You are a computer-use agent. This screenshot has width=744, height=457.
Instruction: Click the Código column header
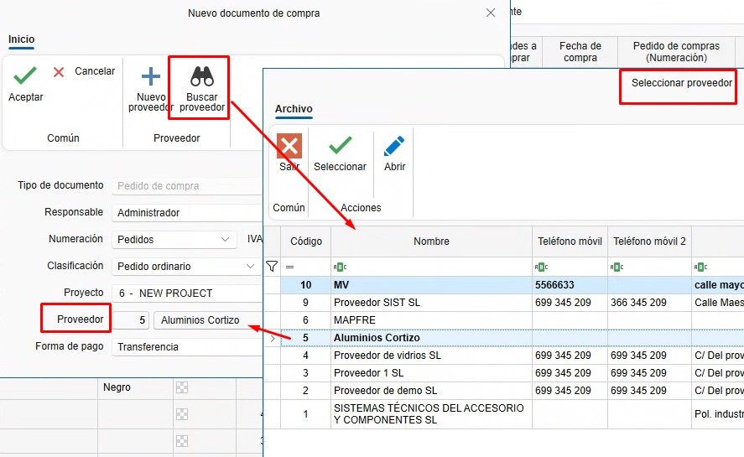(x=306, y=241)
